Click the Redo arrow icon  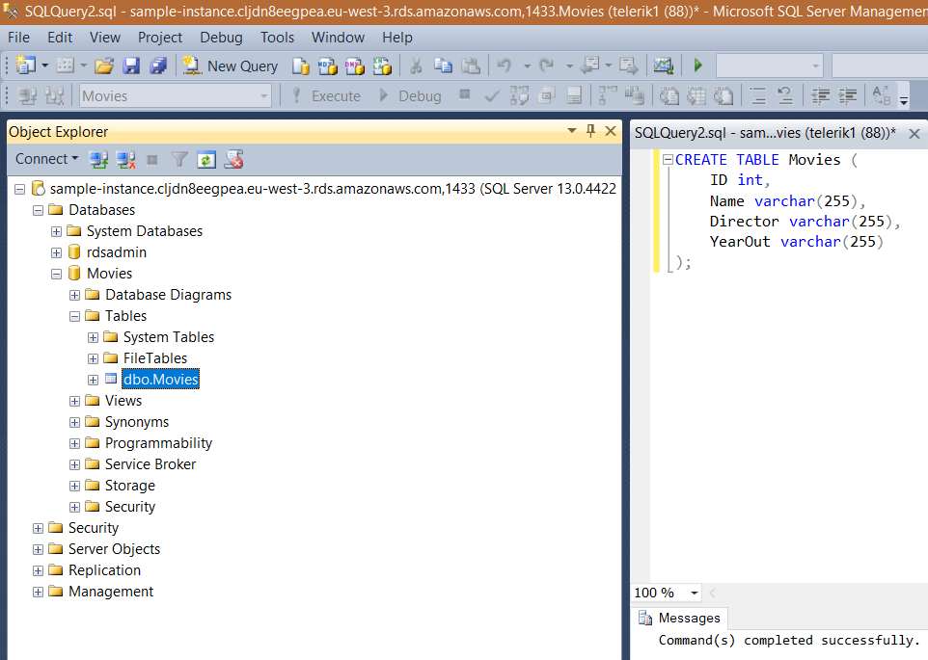pyautogui.click(x=546, y=66)
